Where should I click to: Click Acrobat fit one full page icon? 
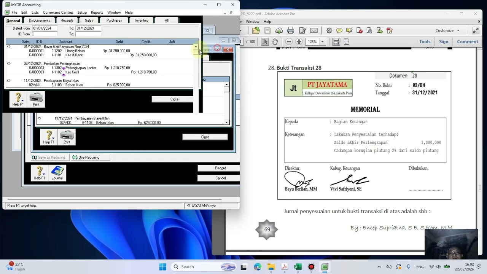point(346,41)
